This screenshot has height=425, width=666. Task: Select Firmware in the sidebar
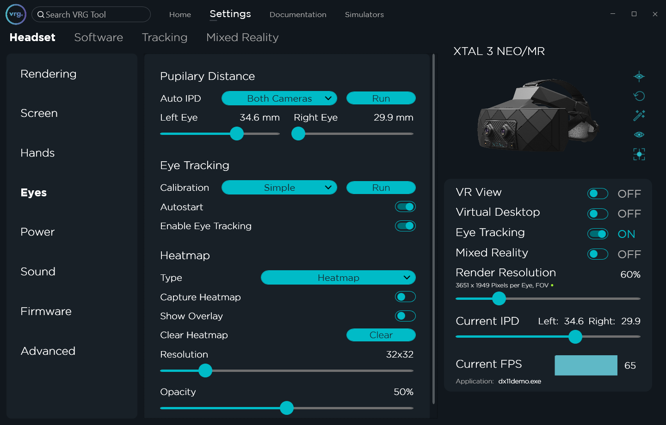[46, 311]
